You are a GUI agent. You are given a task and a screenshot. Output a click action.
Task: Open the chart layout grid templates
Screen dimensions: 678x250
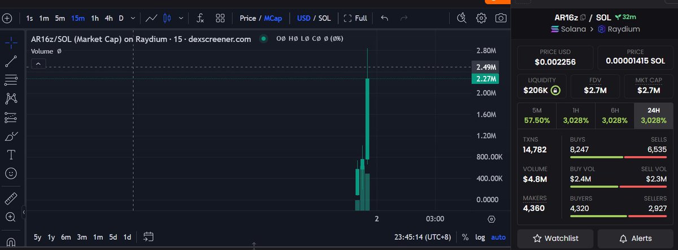click(x=220, y=18)
